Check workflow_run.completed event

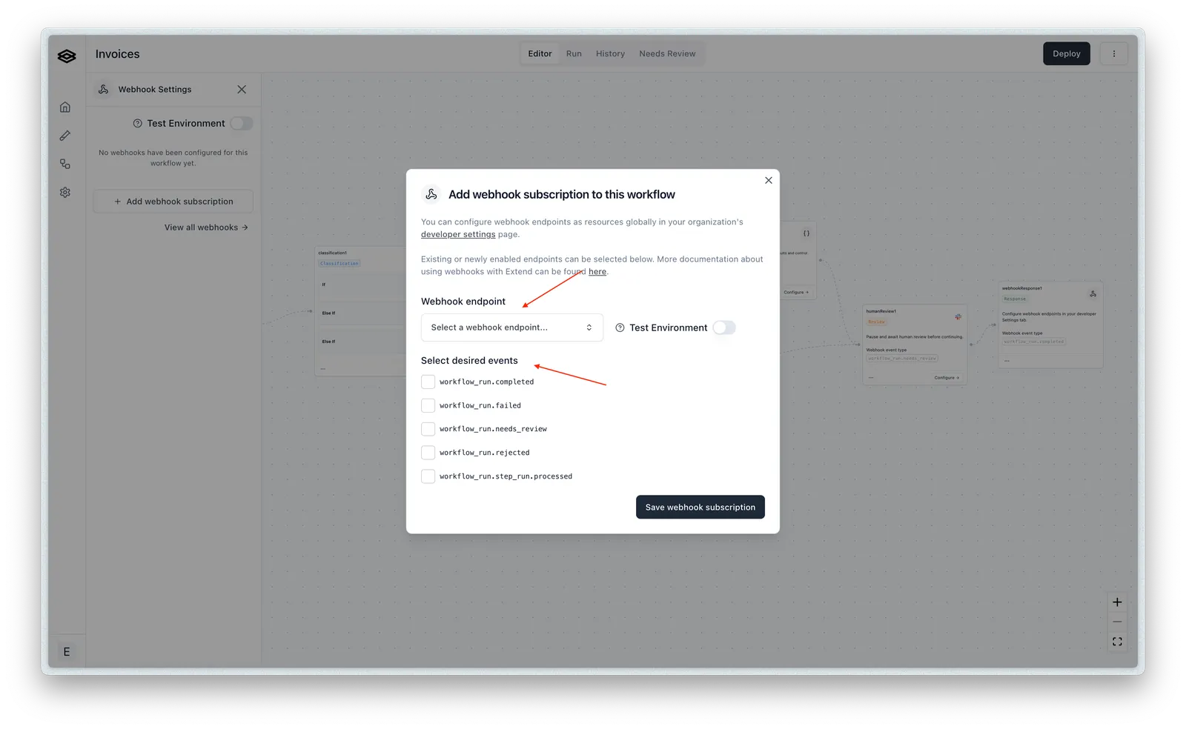[428, 382]
